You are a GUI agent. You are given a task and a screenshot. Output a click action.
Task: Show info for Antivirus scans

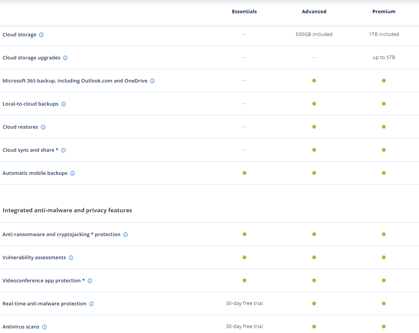(44, 327)
